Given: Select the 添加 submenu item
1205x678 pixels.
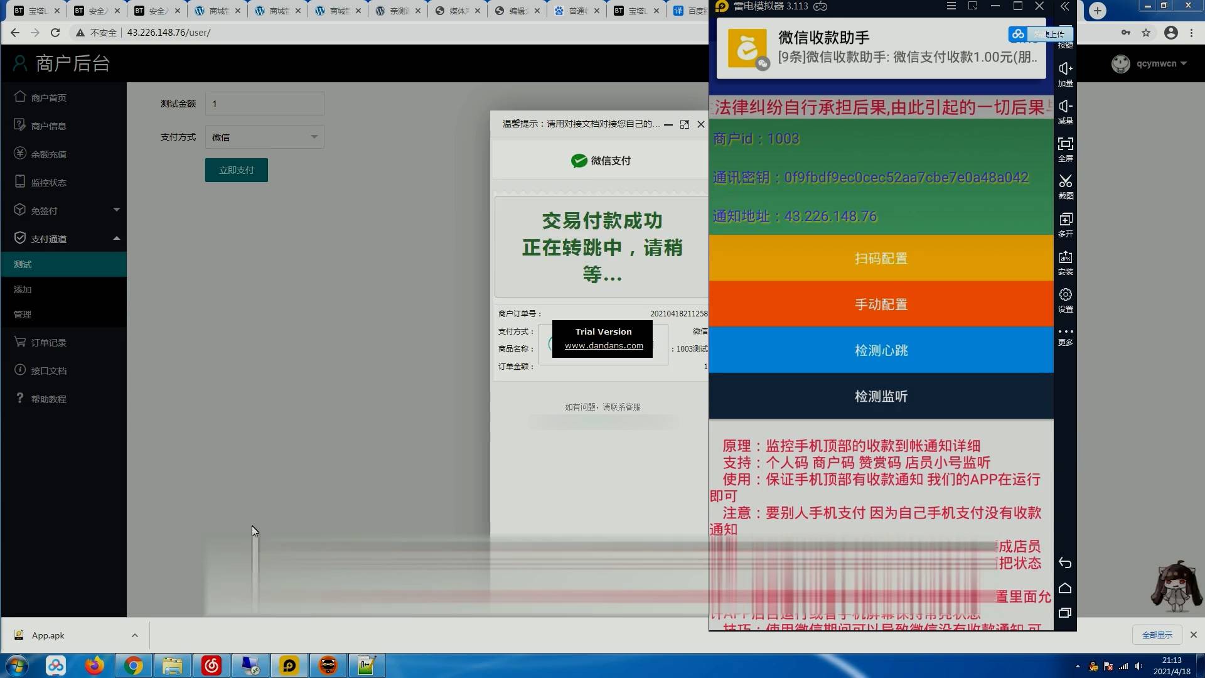Looking at the screenshot, I should (63, 289).
